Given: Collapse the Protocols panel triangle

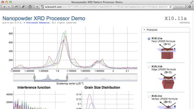Looking at the screenshot, I should tap(144, 30).
